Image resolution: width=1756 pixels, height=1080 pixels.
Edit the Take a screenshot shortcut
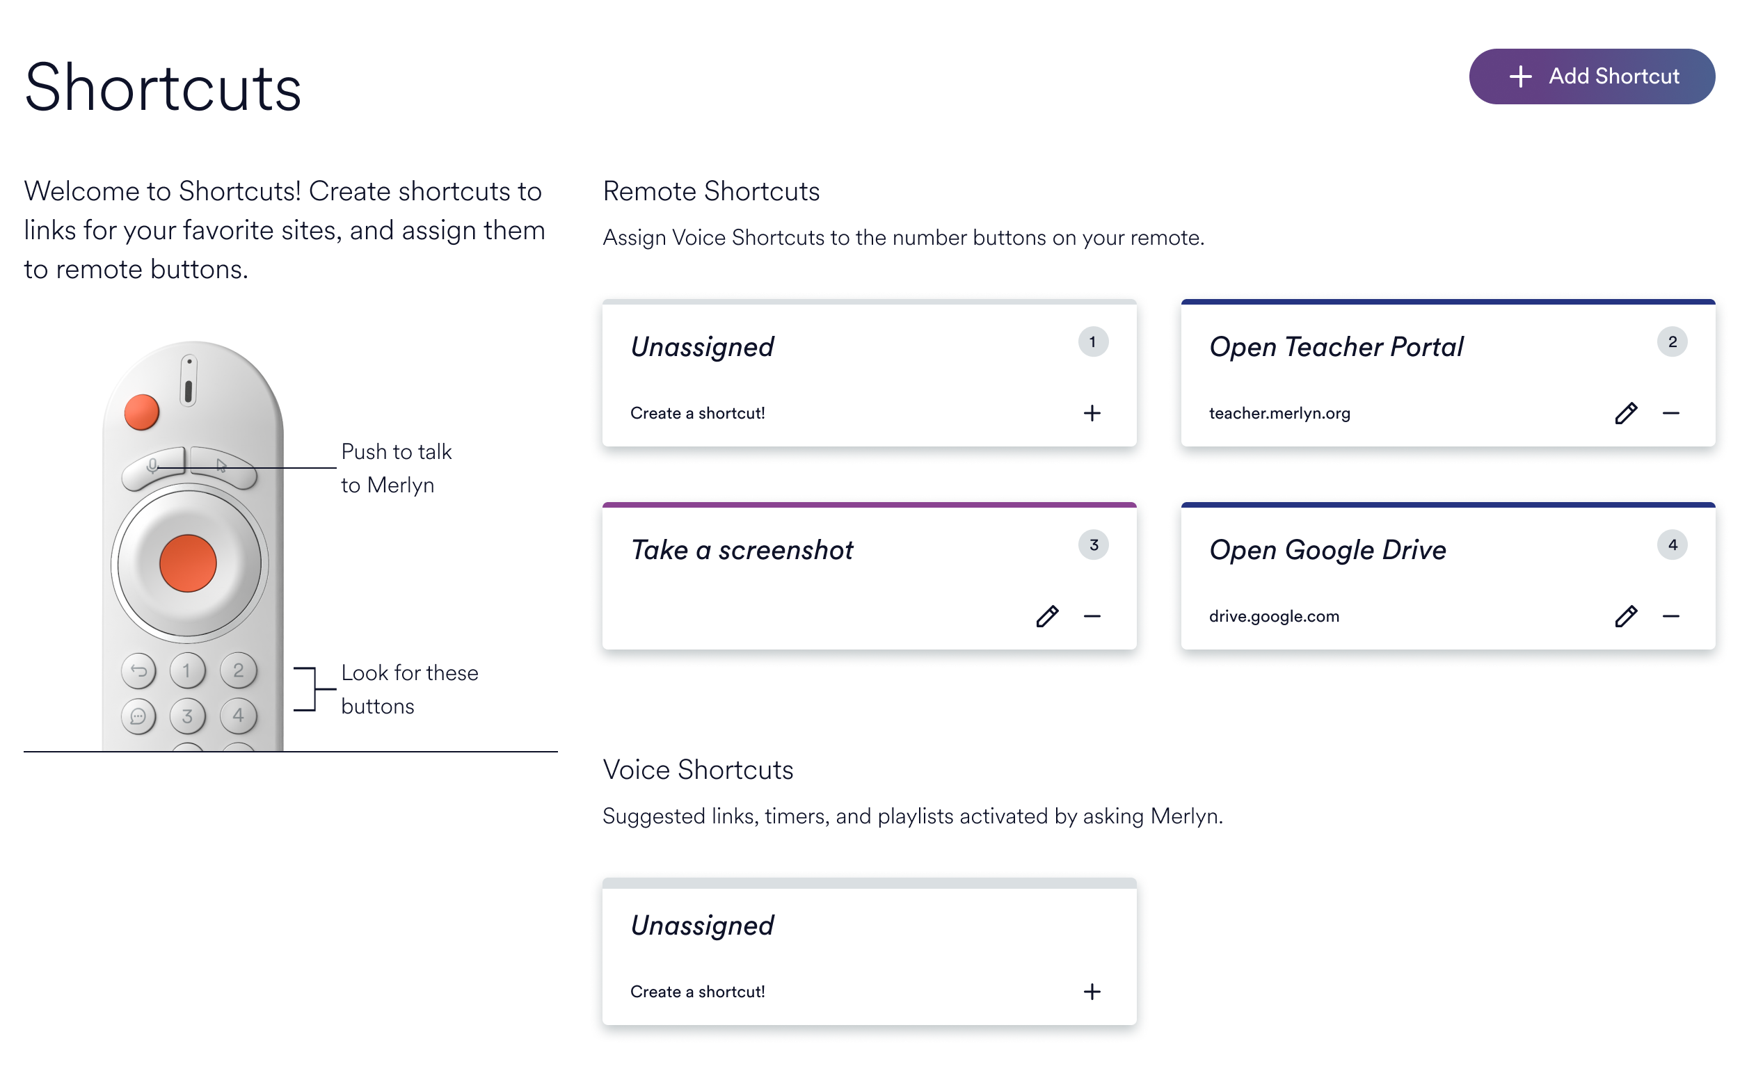[x=1047, y=615]
